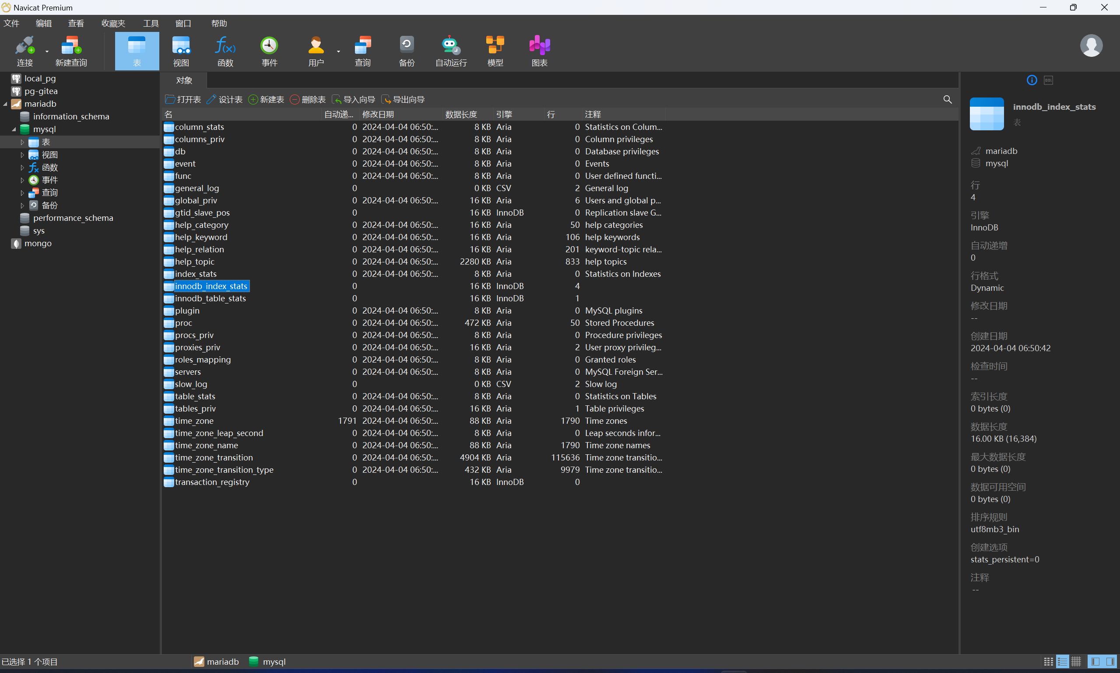Open the 查询 queries toolbar icon
The width and height of the screenshot is (1120, 673).
click(362, 51)
